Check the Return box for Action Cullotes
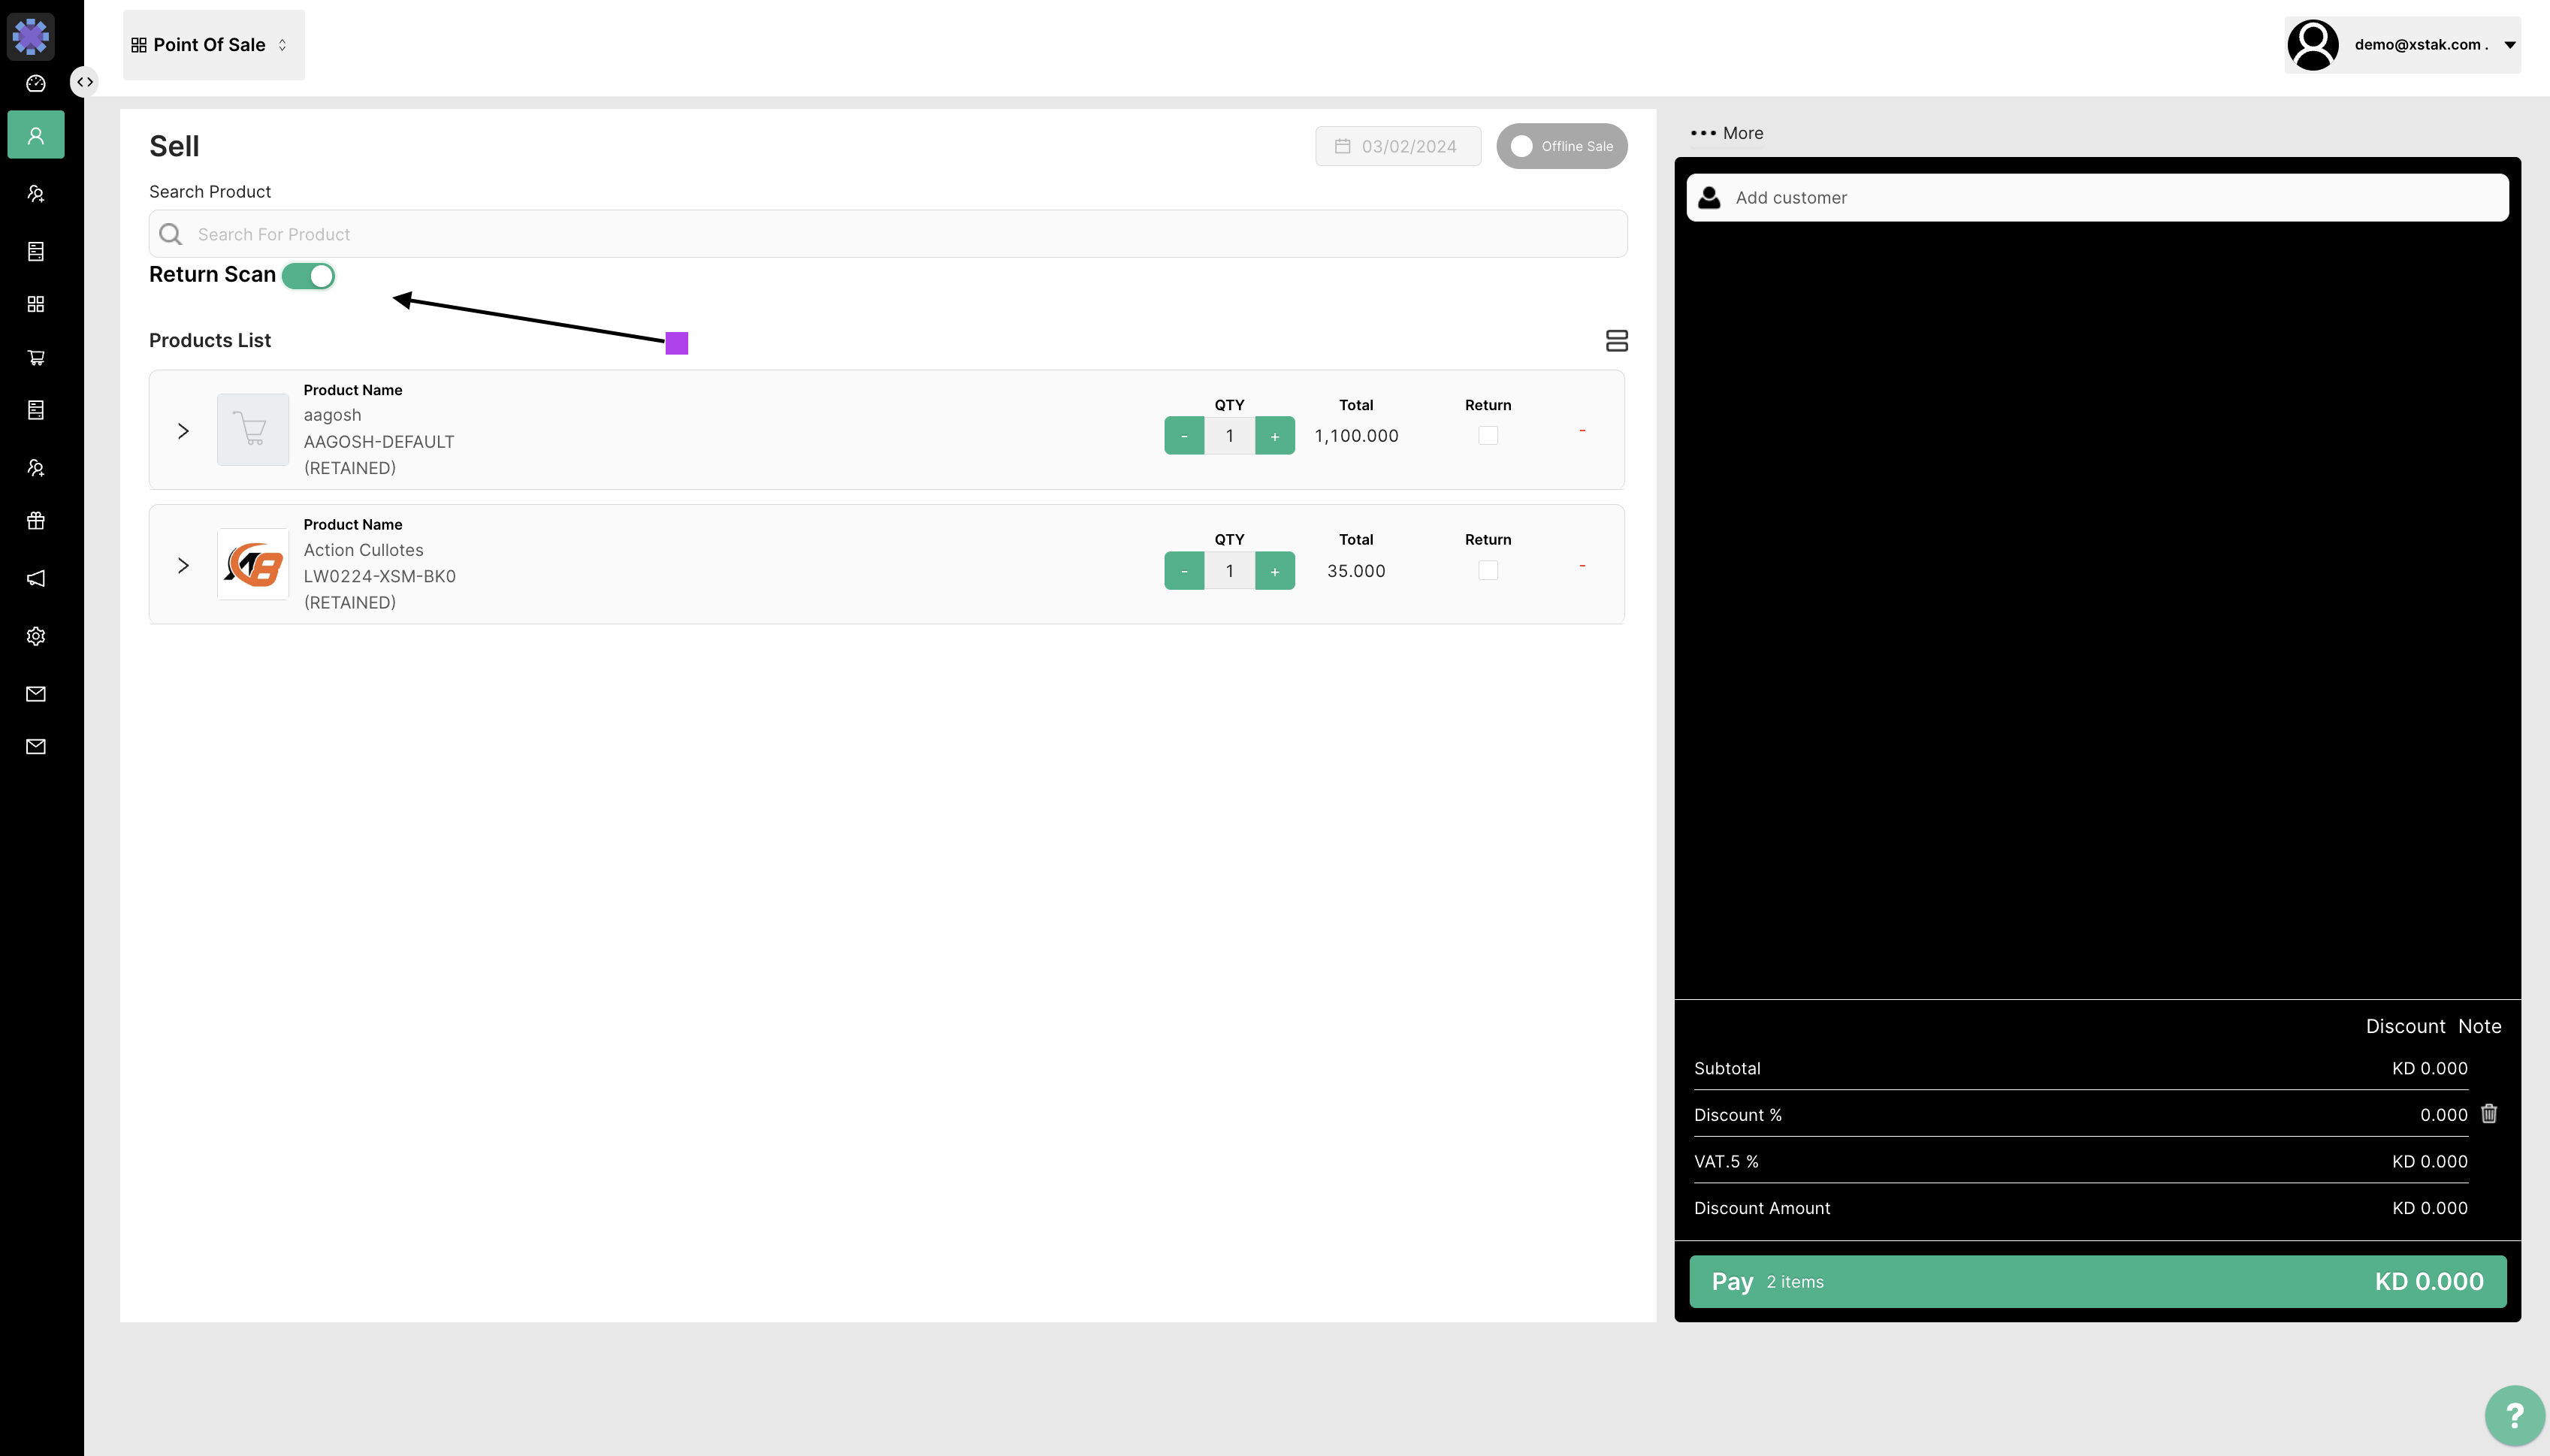The width and height of the screenshot is (2550, 1456). (x=1488, y=570)
